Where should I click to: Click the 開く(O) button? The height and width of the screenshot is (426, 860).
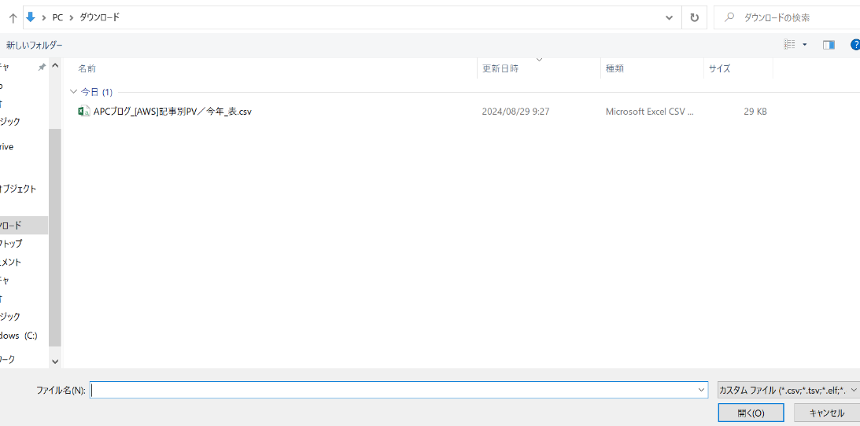[x=751, y=413]
